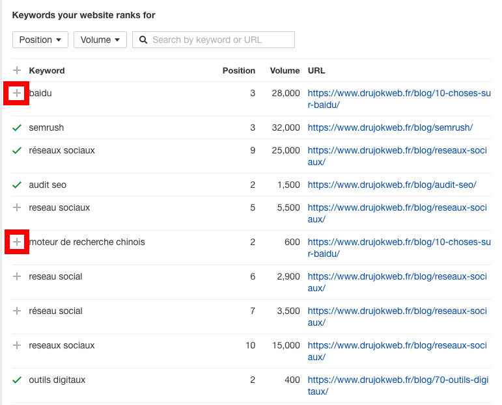Select the keyword text baidu
The image size is (502, 405).
coord(40,93)
